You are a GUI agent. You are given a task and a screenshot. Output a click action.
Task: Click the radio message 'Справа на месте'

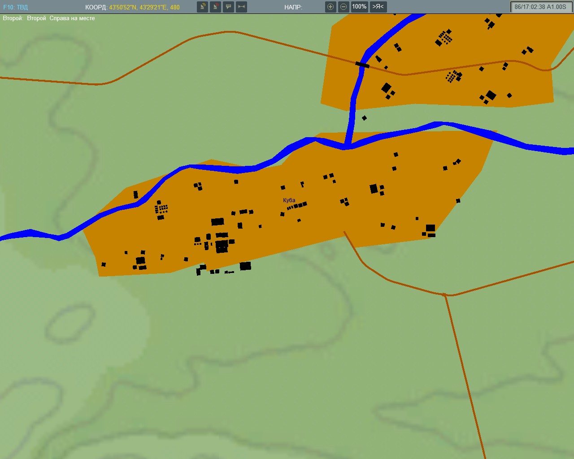(72, 18)
